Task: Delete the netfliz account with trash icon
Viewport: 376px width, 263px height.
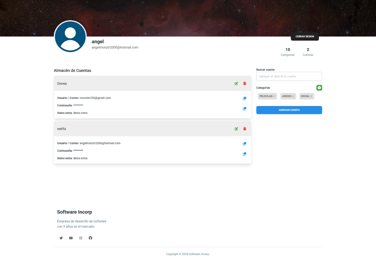Action: (245, 128)
